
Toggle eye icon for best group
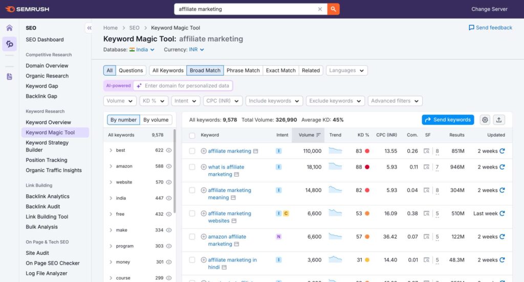(x=169, y=150)
